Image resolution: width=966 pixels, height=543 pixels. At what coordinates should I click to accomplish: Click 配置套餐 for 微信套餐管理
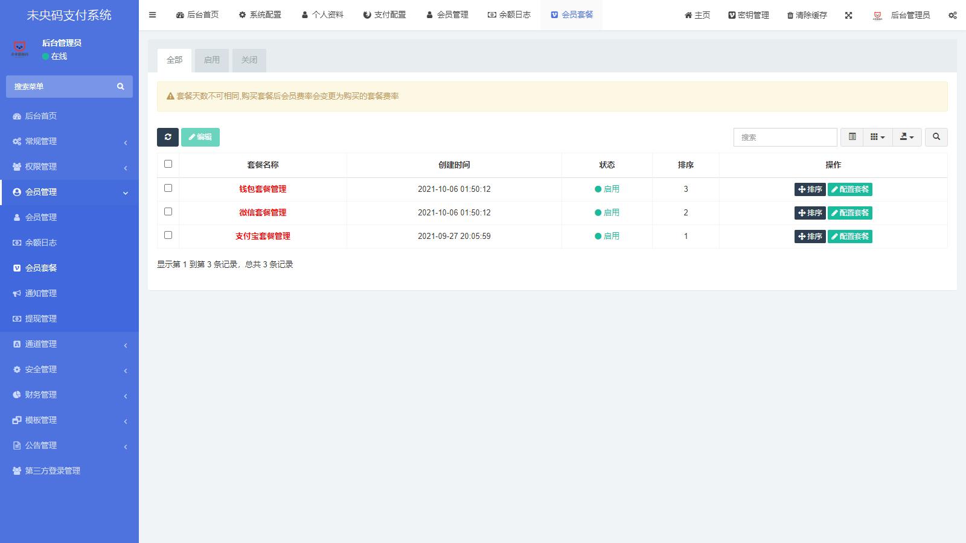(x=849, y=213)
